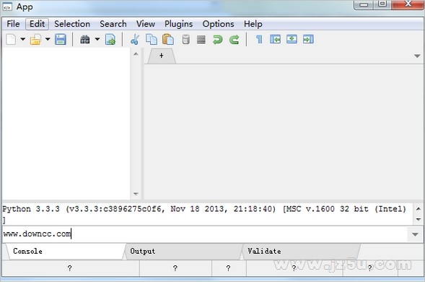Expand the console input history dropdown
The width and height of the screenshot is (425, 282).
coord(415,234)
